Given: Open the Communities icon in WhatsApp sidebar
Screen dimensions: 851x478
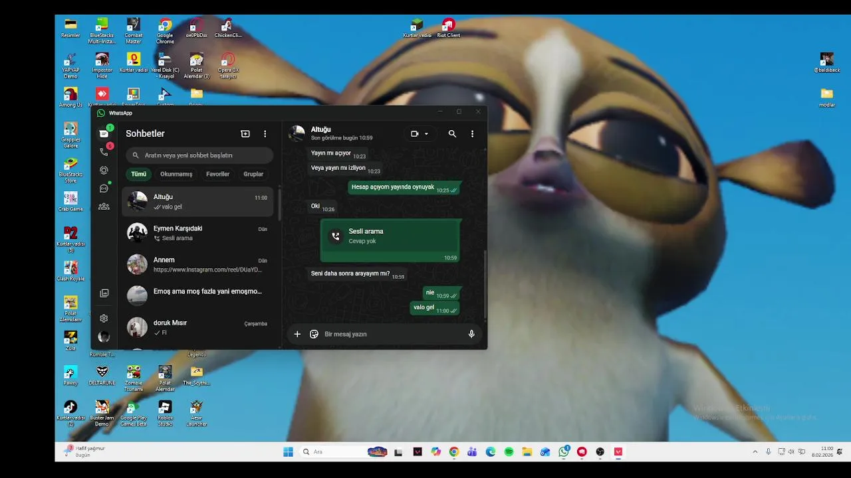Looking at the screenshot, I should coord(104,206).
